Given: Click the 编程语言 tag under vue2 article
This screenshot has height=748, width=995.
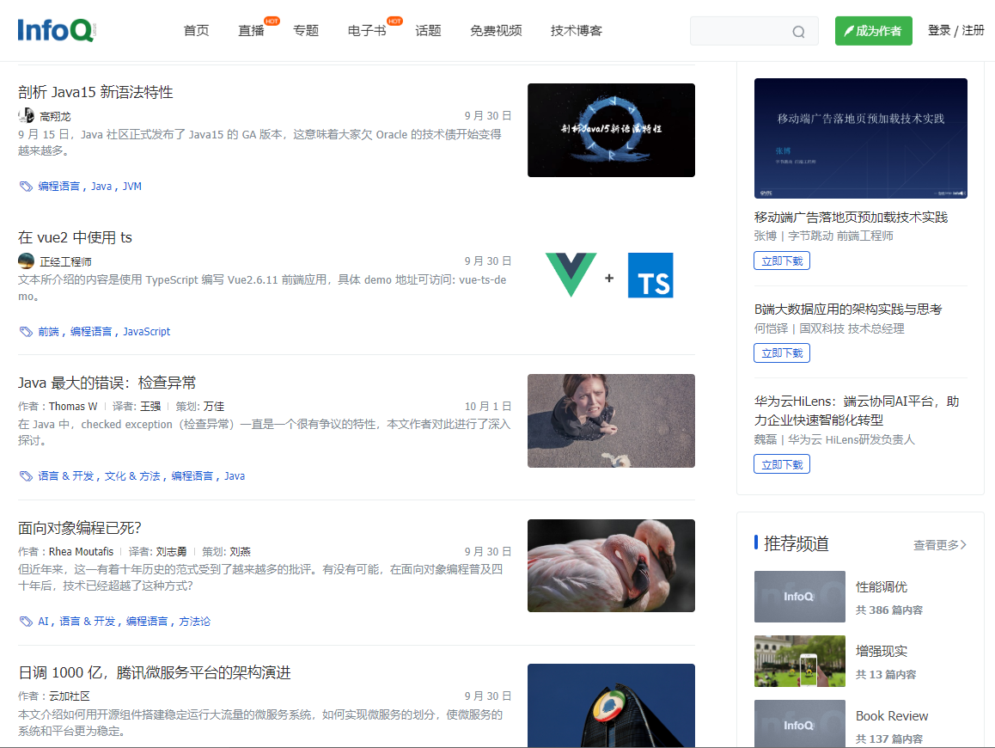Looking at the screenshot, I should [x=91, y=332].
